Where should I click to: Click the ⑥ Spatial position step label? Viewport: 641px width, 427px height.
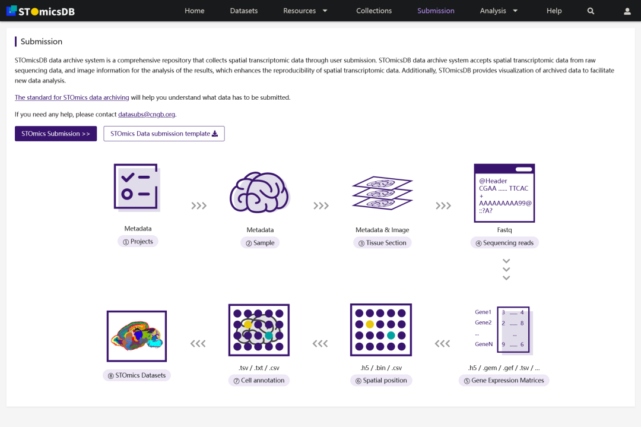click(381, 380)
